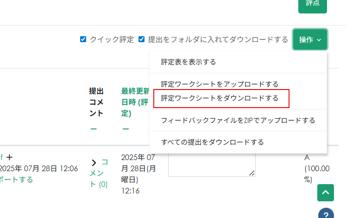
Task: Click the plus icon beside the submitted file
Action: [9, 158]
